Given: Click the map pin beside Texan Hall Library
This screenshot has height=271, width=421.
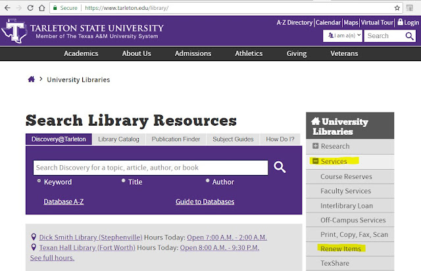Looking at the screenshot, I should [x=34, y=247].
